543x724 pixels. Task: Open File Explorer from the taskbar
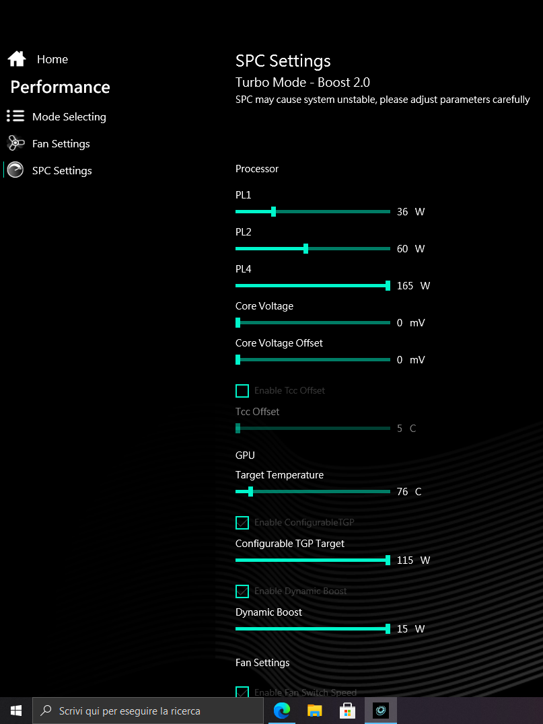(314, 711)
